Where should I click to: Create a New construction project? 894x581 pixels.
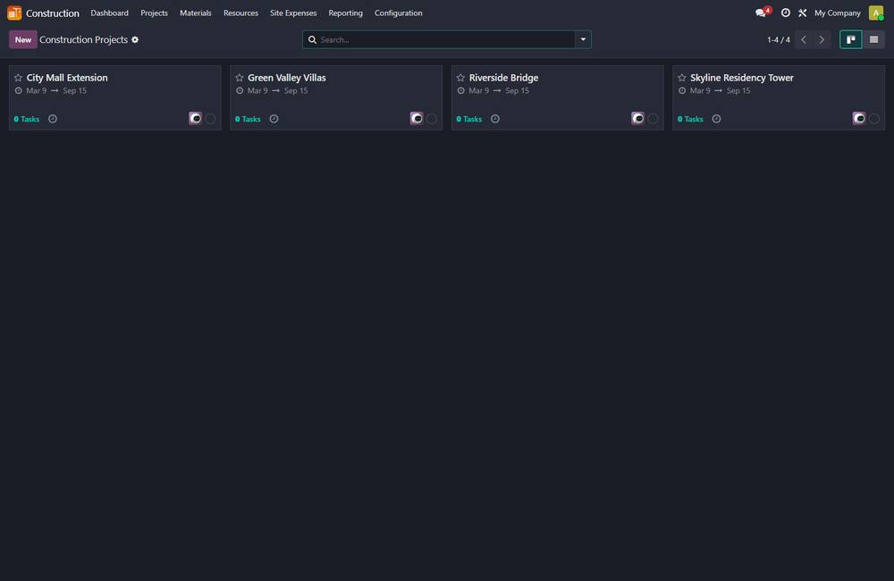coord(23,39)
